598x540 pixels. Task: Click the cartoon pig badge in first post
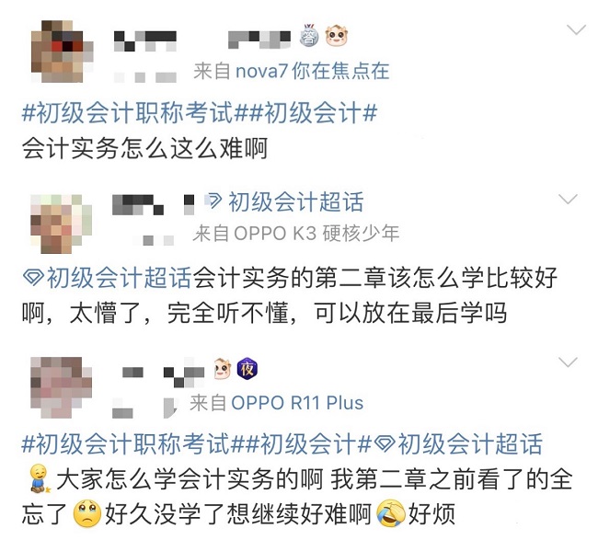tap(337, 36)
